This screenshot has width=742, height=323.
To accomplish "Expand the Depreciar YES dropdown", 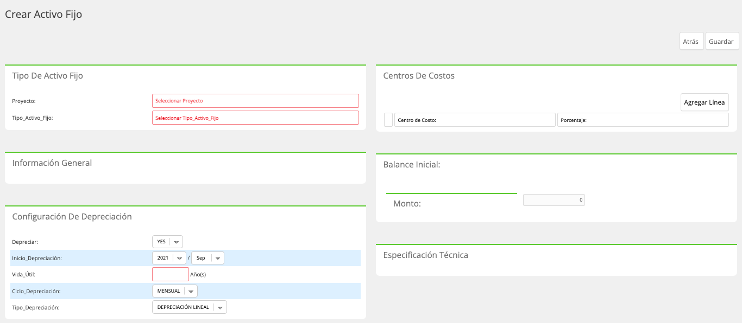I will [167, 242].
